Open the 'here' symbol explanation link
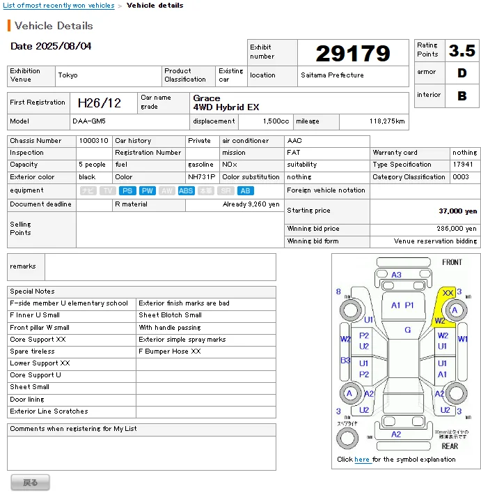Image resolution: width=481 pixels, height=500 pixels. point(362,460)
